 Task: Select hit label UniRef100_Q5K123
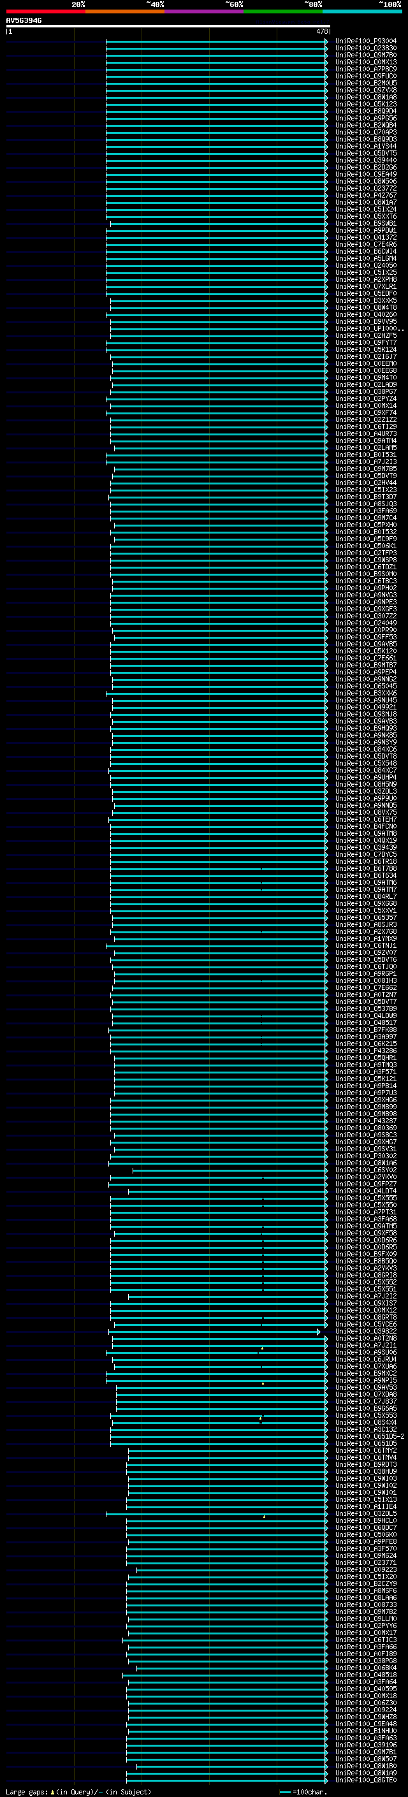(x=366, y=104)
